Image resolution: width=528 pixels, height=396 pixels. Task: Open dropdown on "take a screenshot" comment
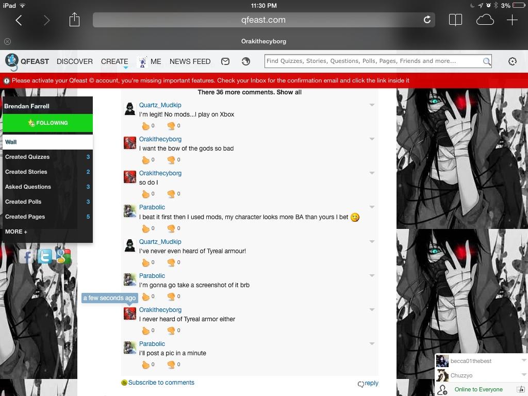pos(372,276)
